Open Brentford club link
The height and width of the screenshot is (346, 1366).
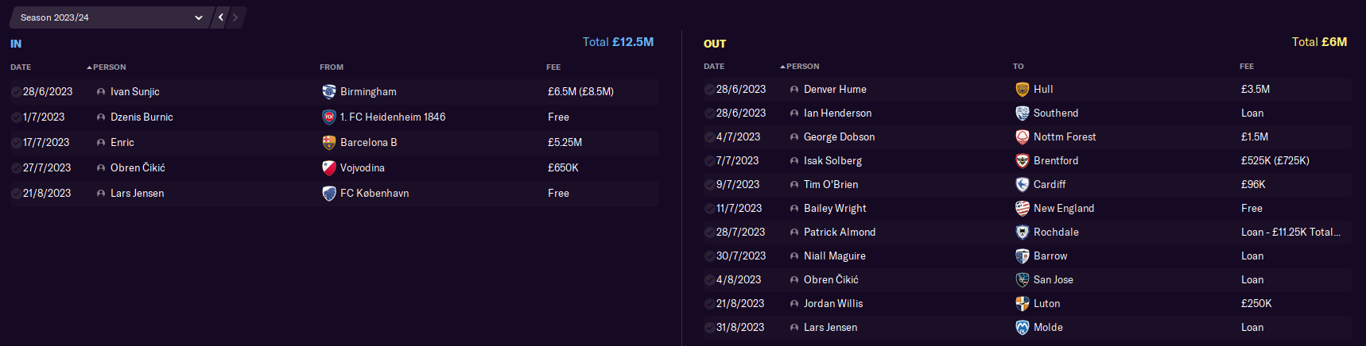point(1056,160)
